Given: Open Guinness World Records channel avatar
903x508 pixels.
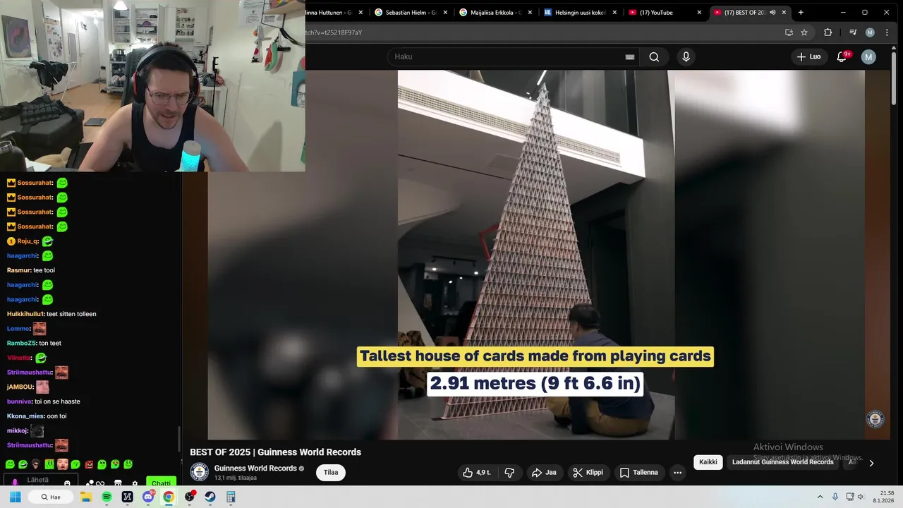Looking at the screenshot, I should click(x=200, y=472).
